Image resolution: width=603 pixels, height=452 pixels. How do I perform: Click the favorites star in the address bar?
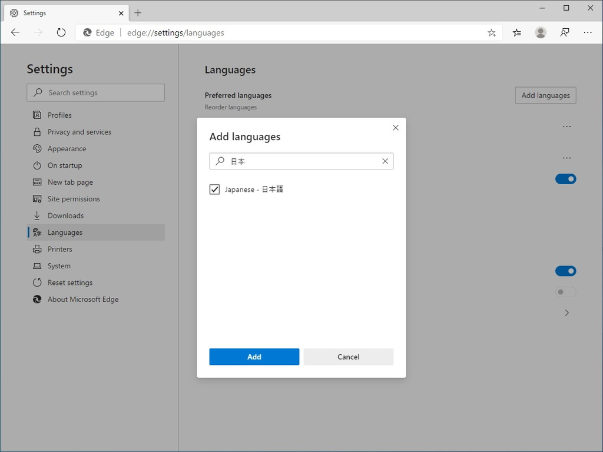point(492,32)
